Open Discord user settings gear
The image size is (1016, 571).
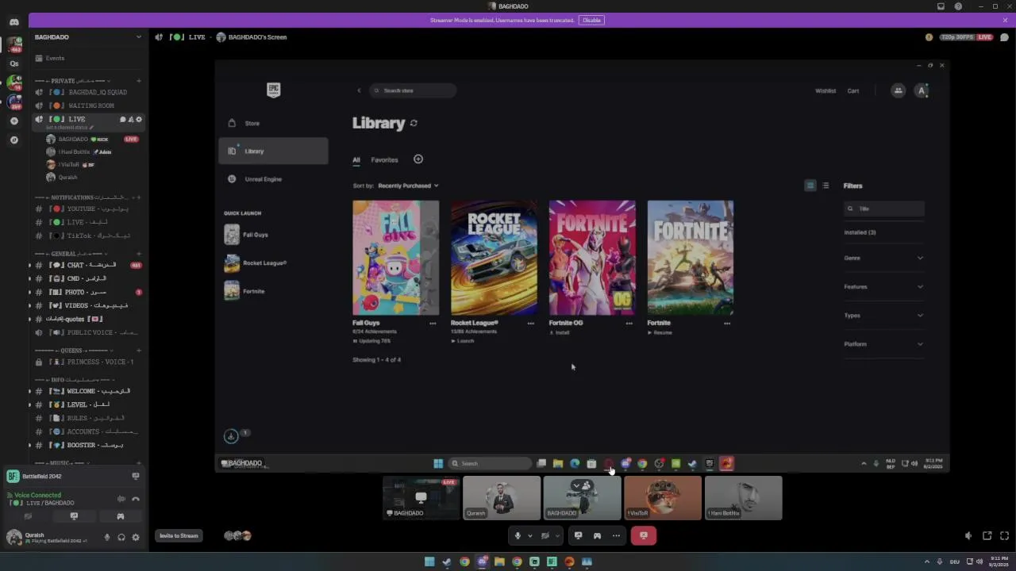(x=136, y=537)
